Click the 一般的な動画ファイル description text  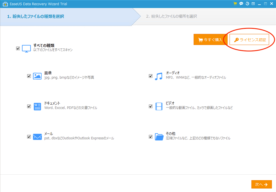click(x=199, y=108)
